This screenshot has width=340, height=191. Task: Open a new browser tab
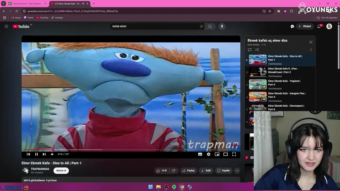(x=94, y=4)
